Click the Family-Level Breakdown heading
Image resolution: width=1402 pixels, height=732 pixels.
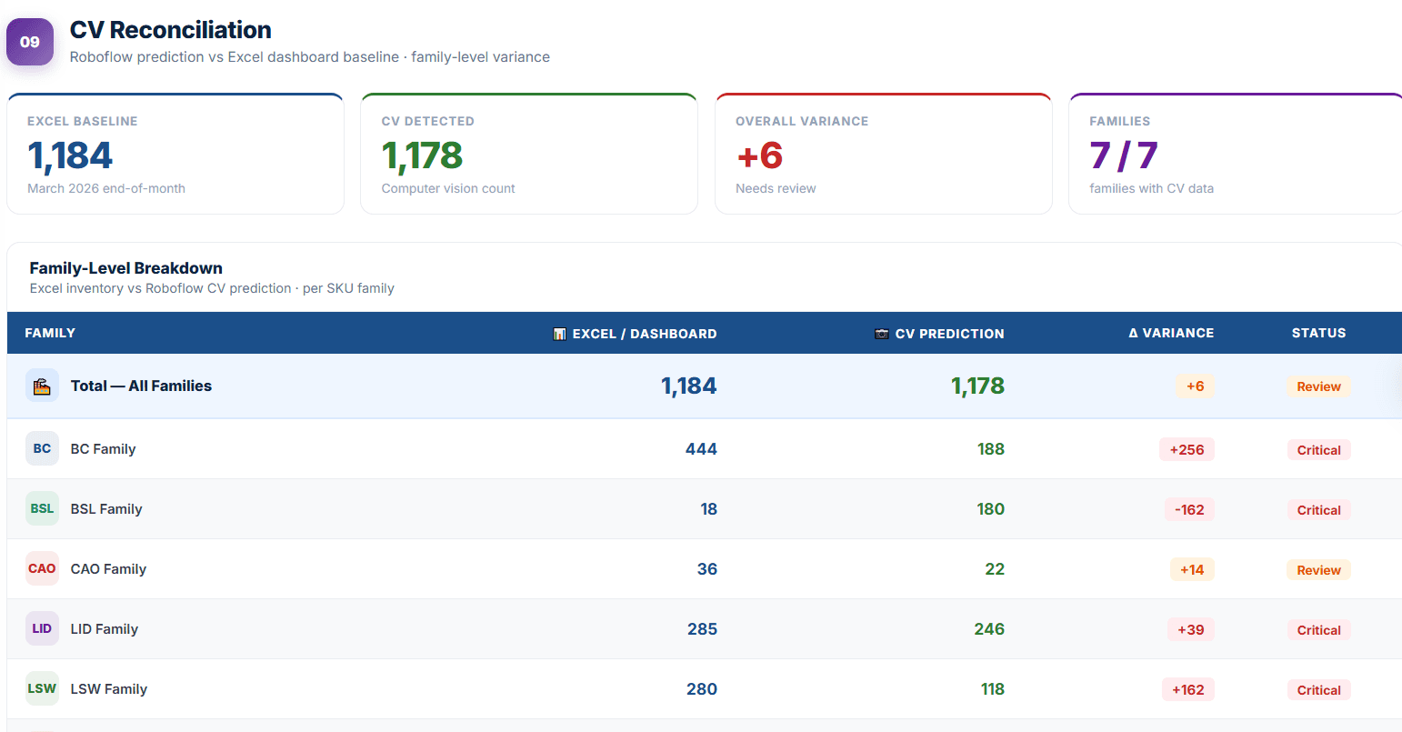[126, 268]
